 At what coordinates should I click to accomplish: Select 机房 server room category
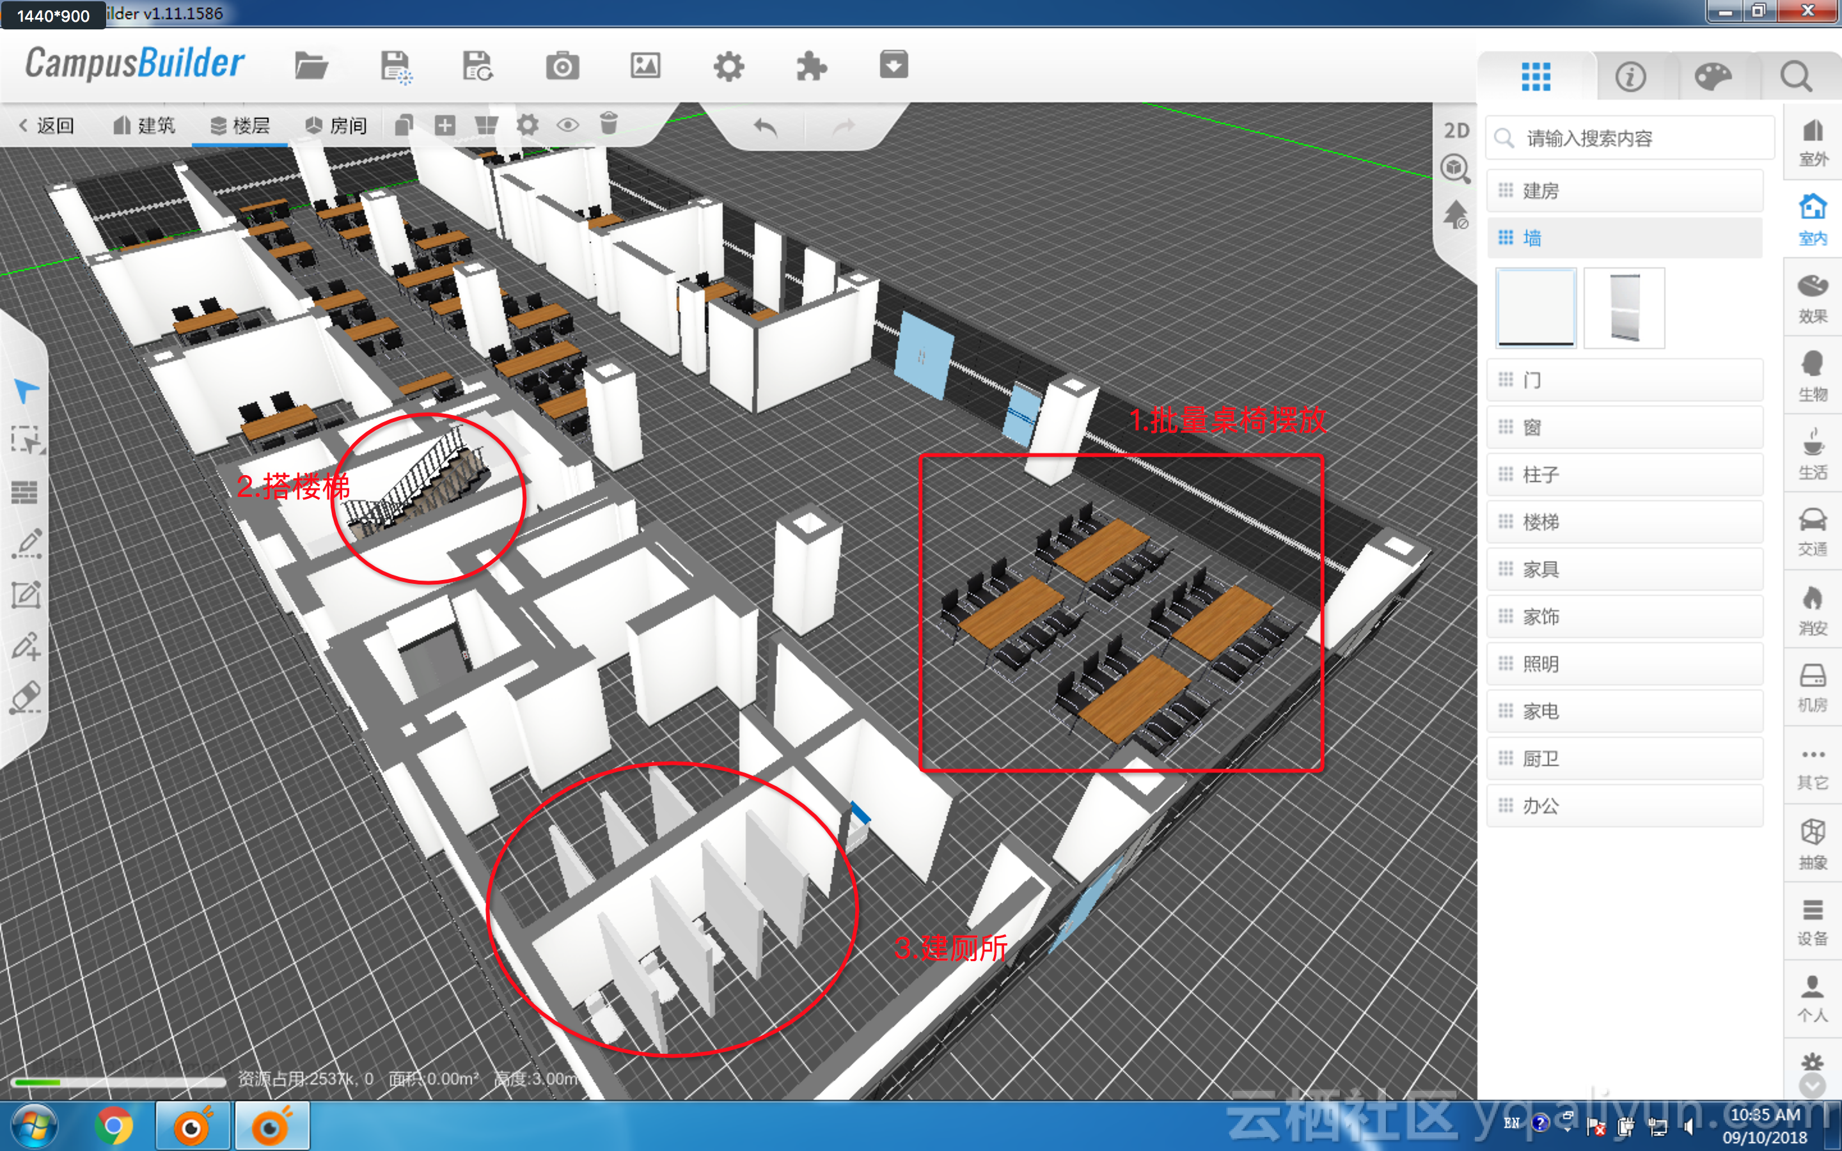click(1813, 687)
